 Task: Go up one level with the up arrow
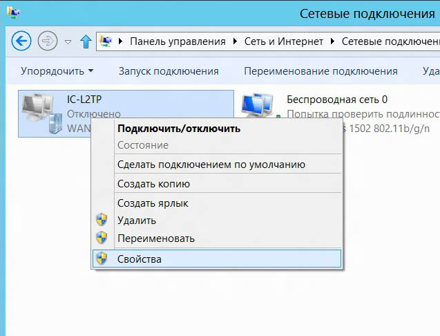86,41
